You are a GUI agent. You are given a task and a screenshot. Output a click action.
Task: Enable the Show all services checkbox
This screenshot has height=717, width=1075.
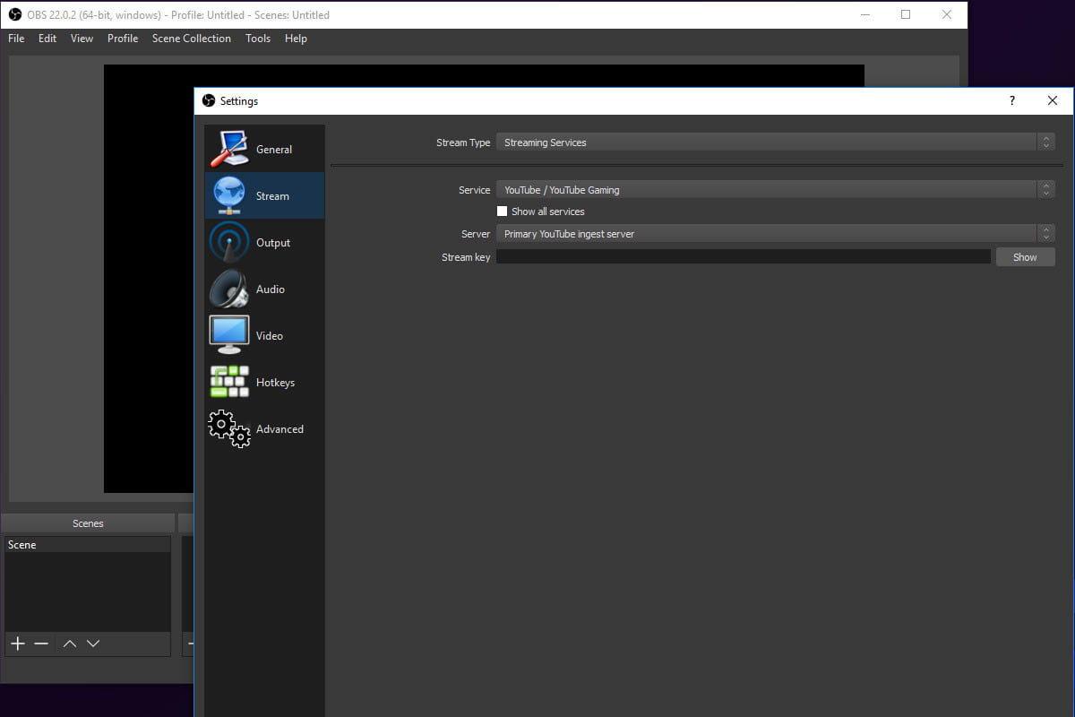pyautogui.click(x=503, y=211)
